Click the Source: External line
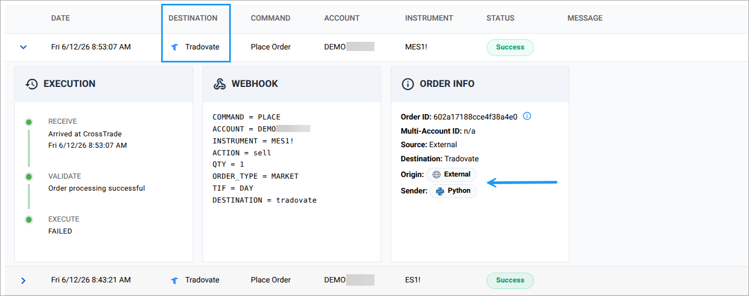The height and width of the screenshot is (296, 749). (x=429, y=145)
